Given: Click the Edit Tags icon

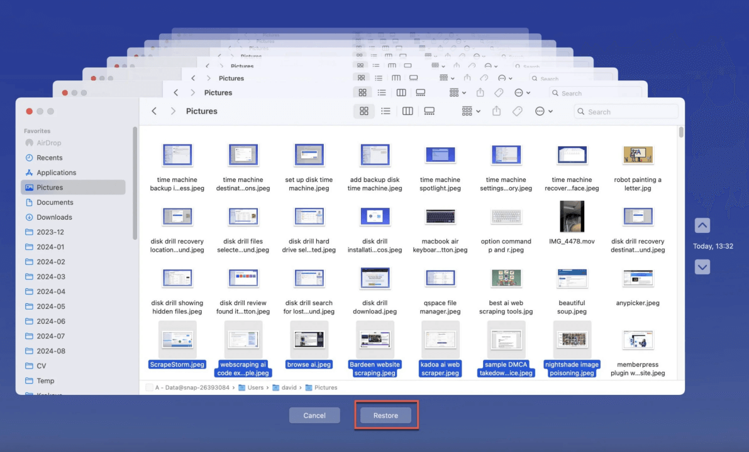Looking at the screenshot, I should [x=517, y=111].
